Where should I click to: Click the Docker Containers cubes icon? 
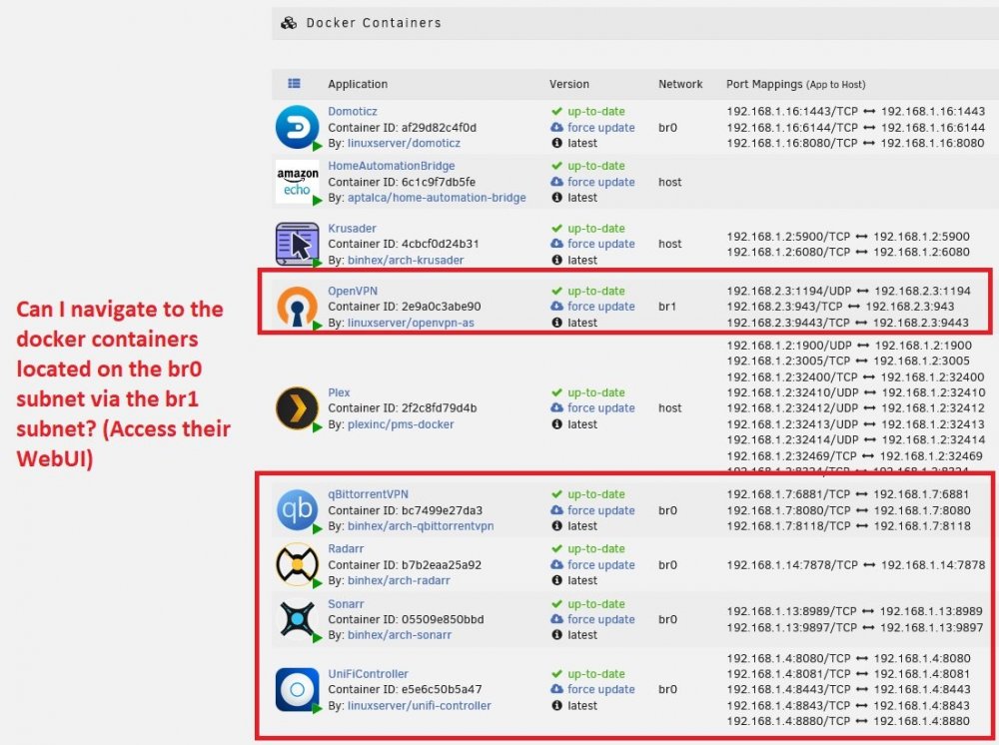tap(289, 23)
